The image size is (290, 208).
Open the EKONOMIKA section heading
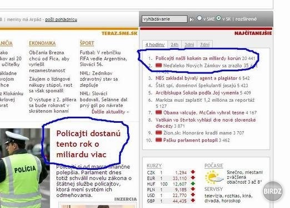pos(42,43)
